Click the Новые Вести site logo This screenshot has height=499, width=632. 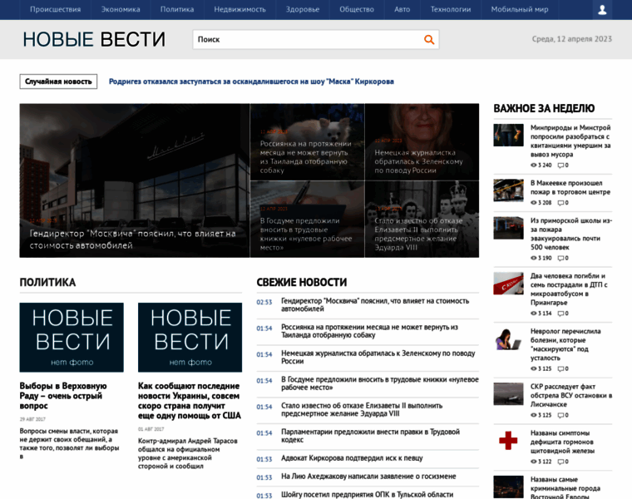[x=94, y=39]
